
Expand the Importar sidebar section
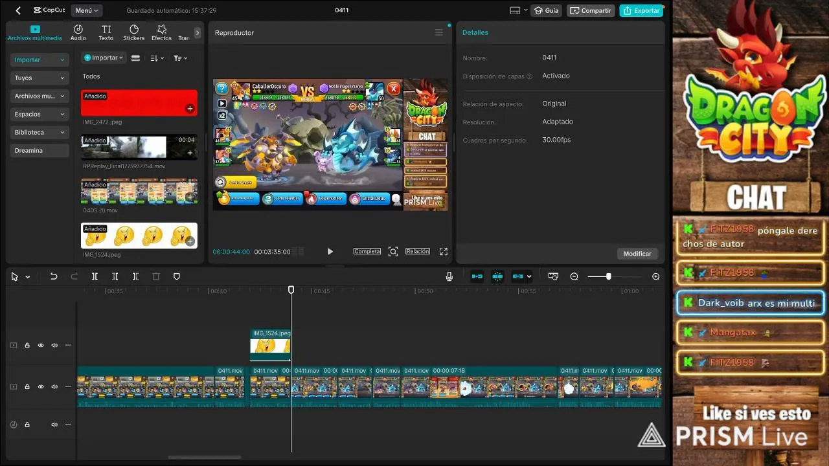point(40,60)
